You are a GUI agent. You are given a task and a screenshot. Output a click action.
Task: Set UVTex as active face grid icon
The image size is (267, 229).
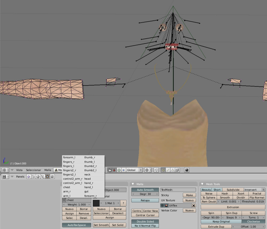click(162, 206)
